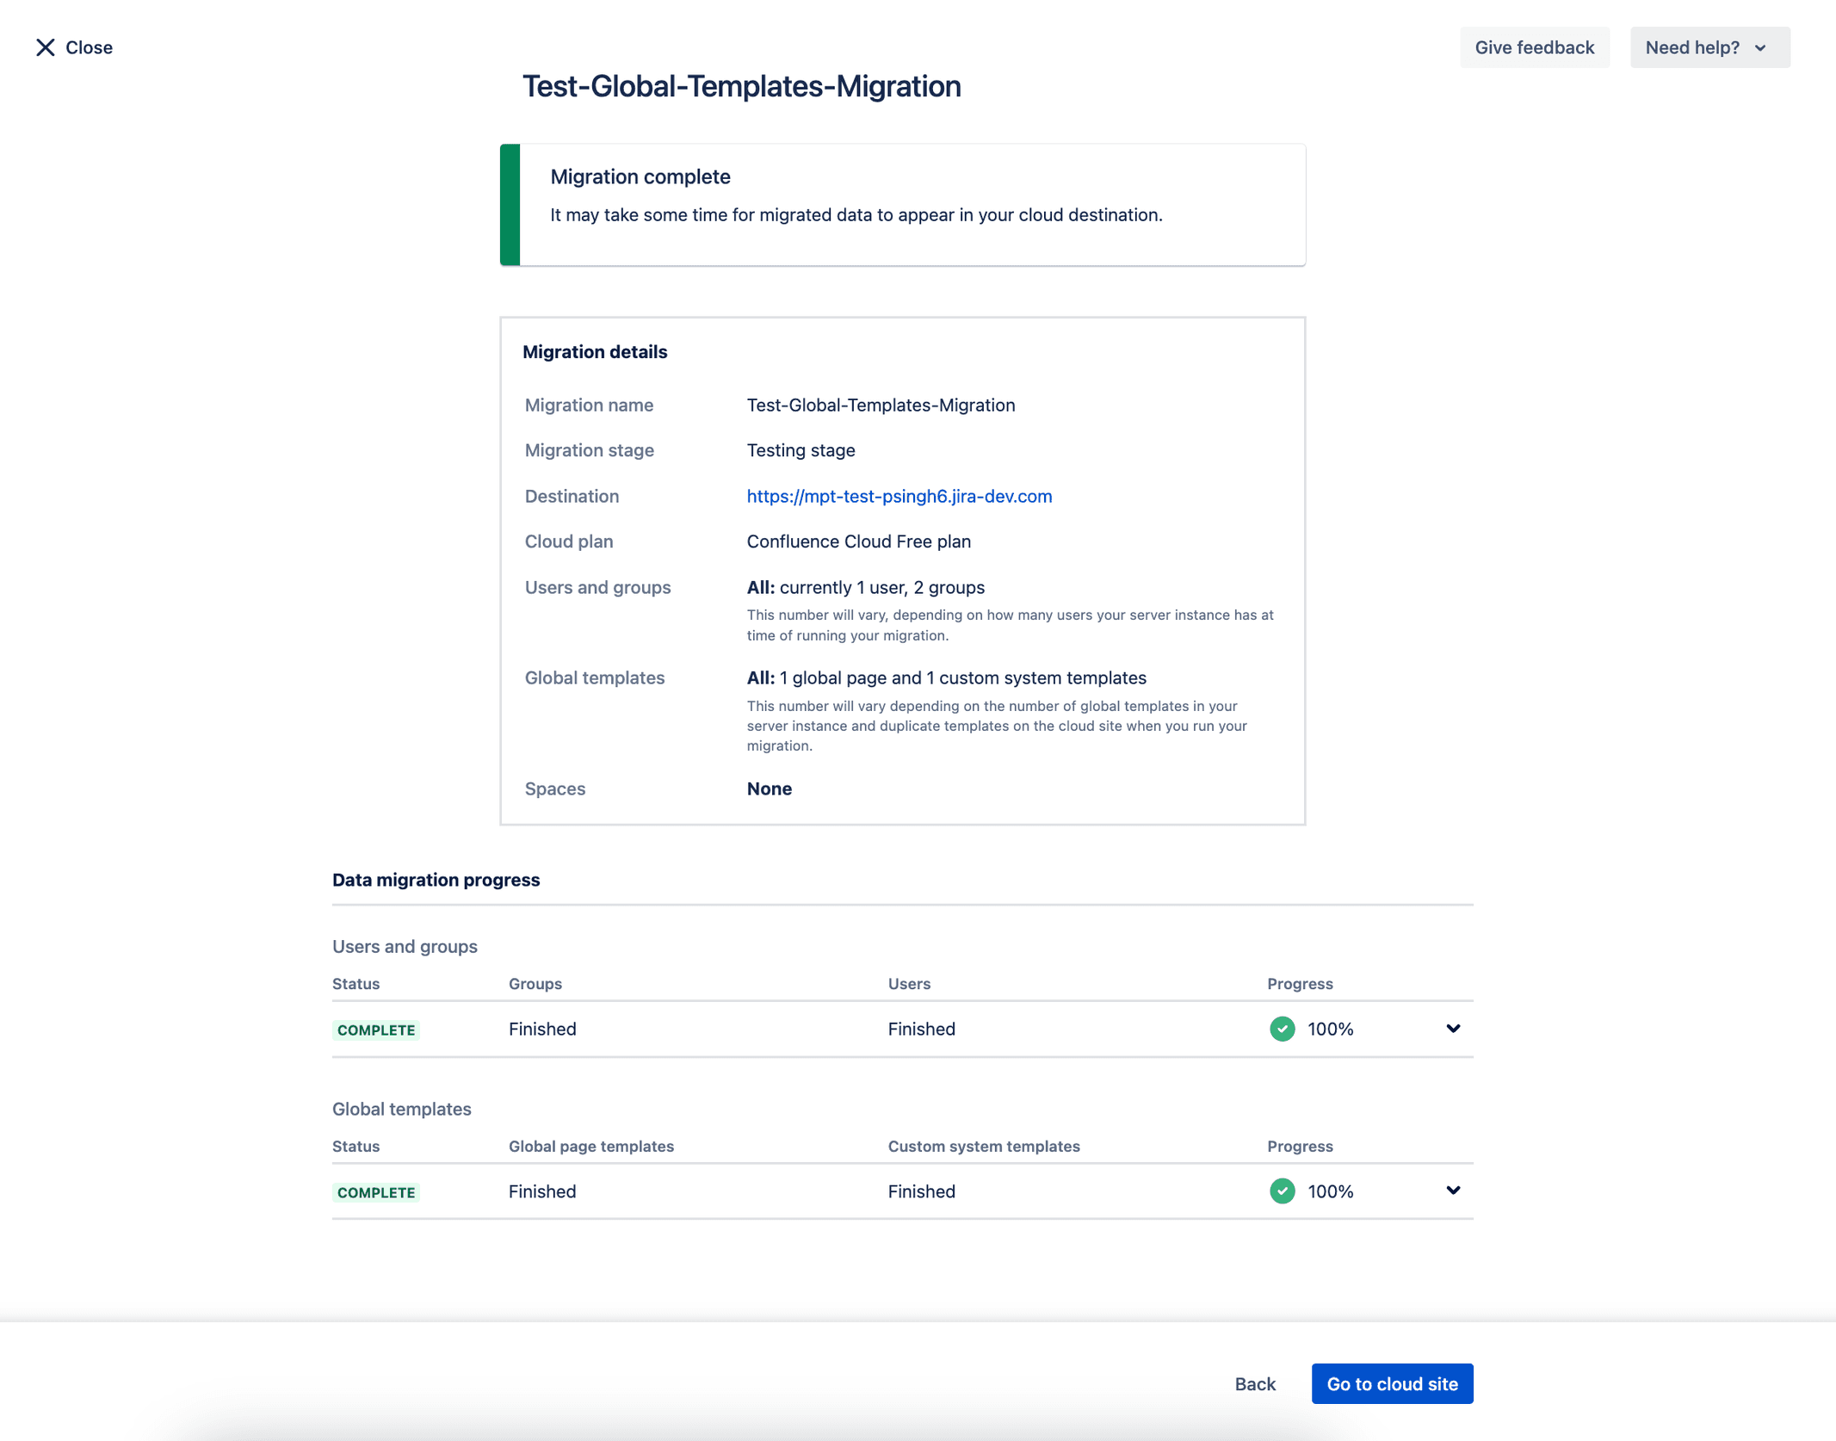Viewport: 1836px width, 1441px height.
Task: Click the Migration complete banner heading
Action: (x=640, y=176)
